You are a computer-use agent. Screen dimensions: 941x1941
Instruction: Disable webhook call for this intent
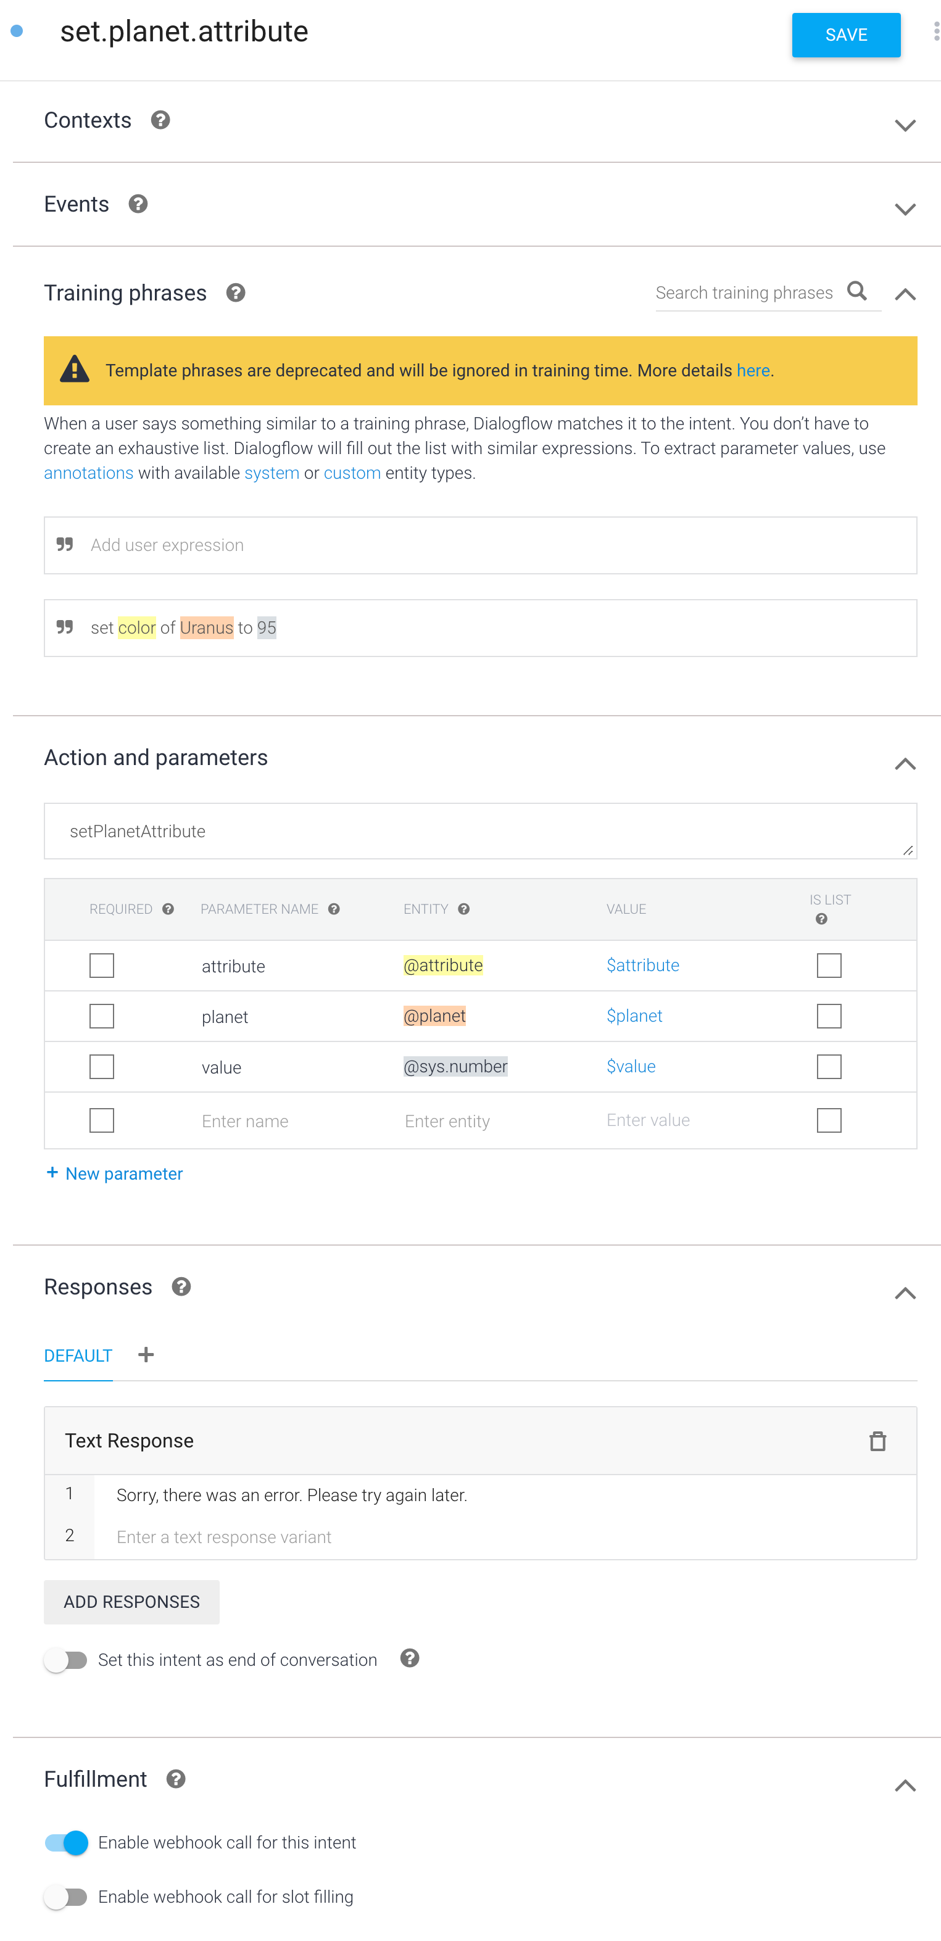pos(66,1842)
